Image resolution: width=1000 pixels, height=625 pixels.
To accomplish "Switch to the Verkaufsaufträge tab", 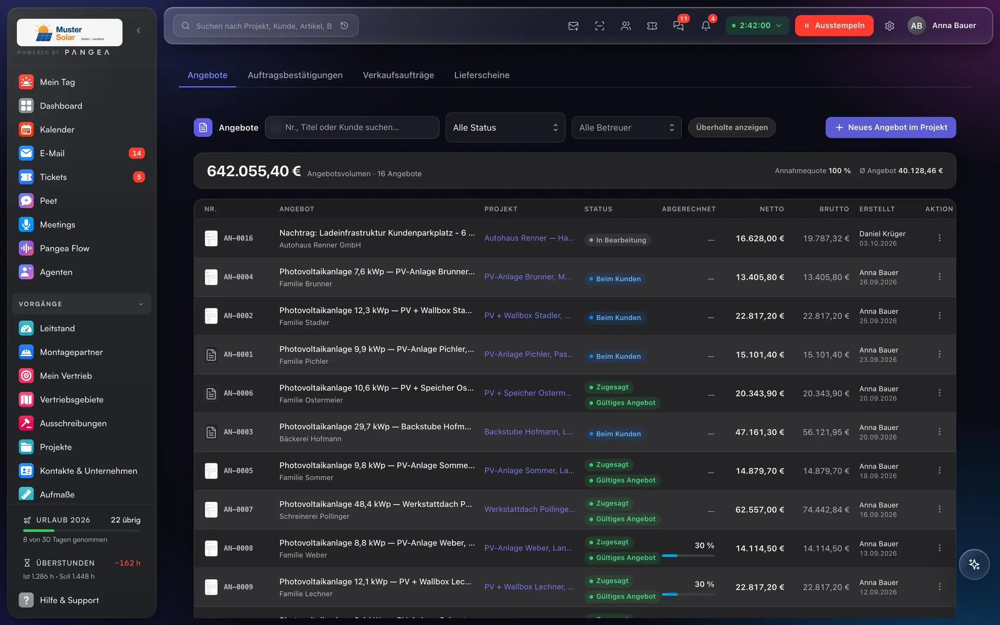I will coord(398,75).
